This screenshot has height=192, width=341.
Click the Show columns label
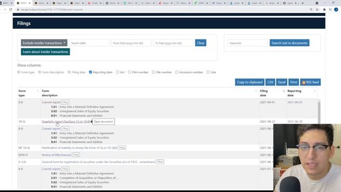click(x=29, y=65)
